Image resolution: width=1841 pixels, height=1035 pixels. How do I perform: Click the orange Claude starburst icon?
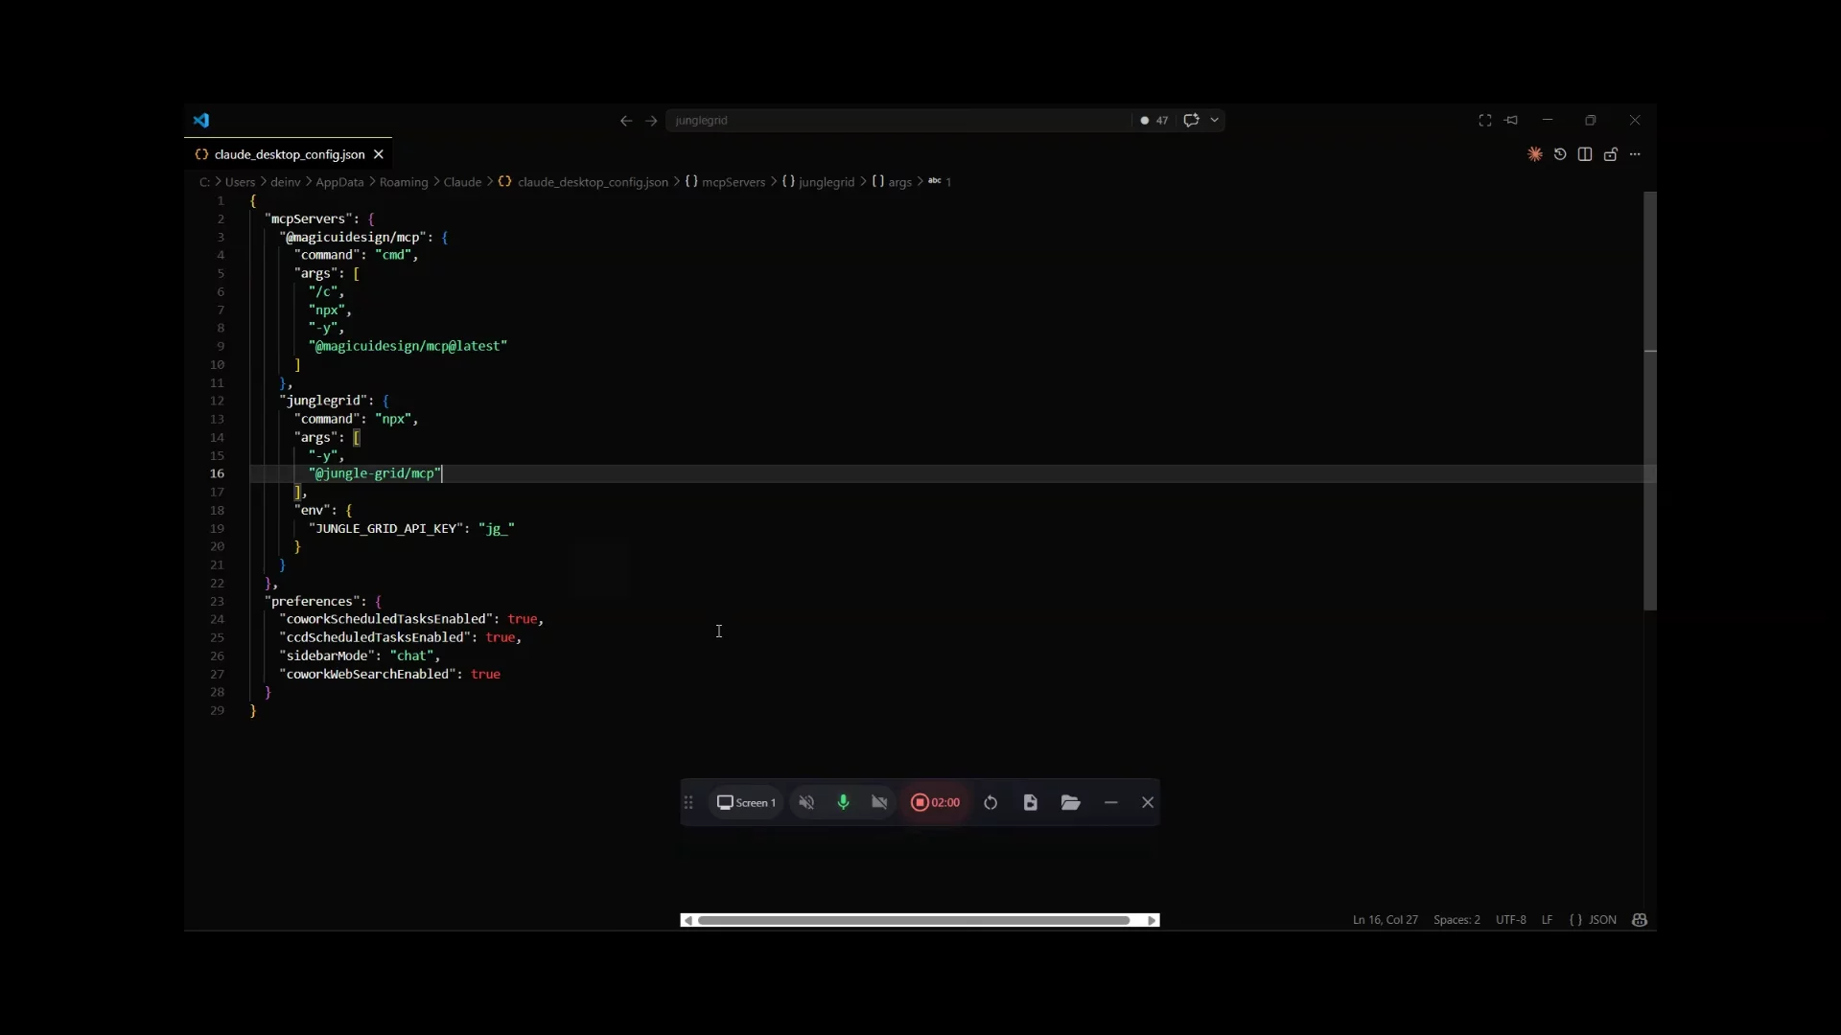[1535, 154]
